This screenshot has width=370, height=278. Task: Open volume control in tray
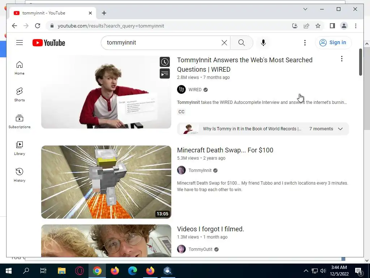coord(323,271)
